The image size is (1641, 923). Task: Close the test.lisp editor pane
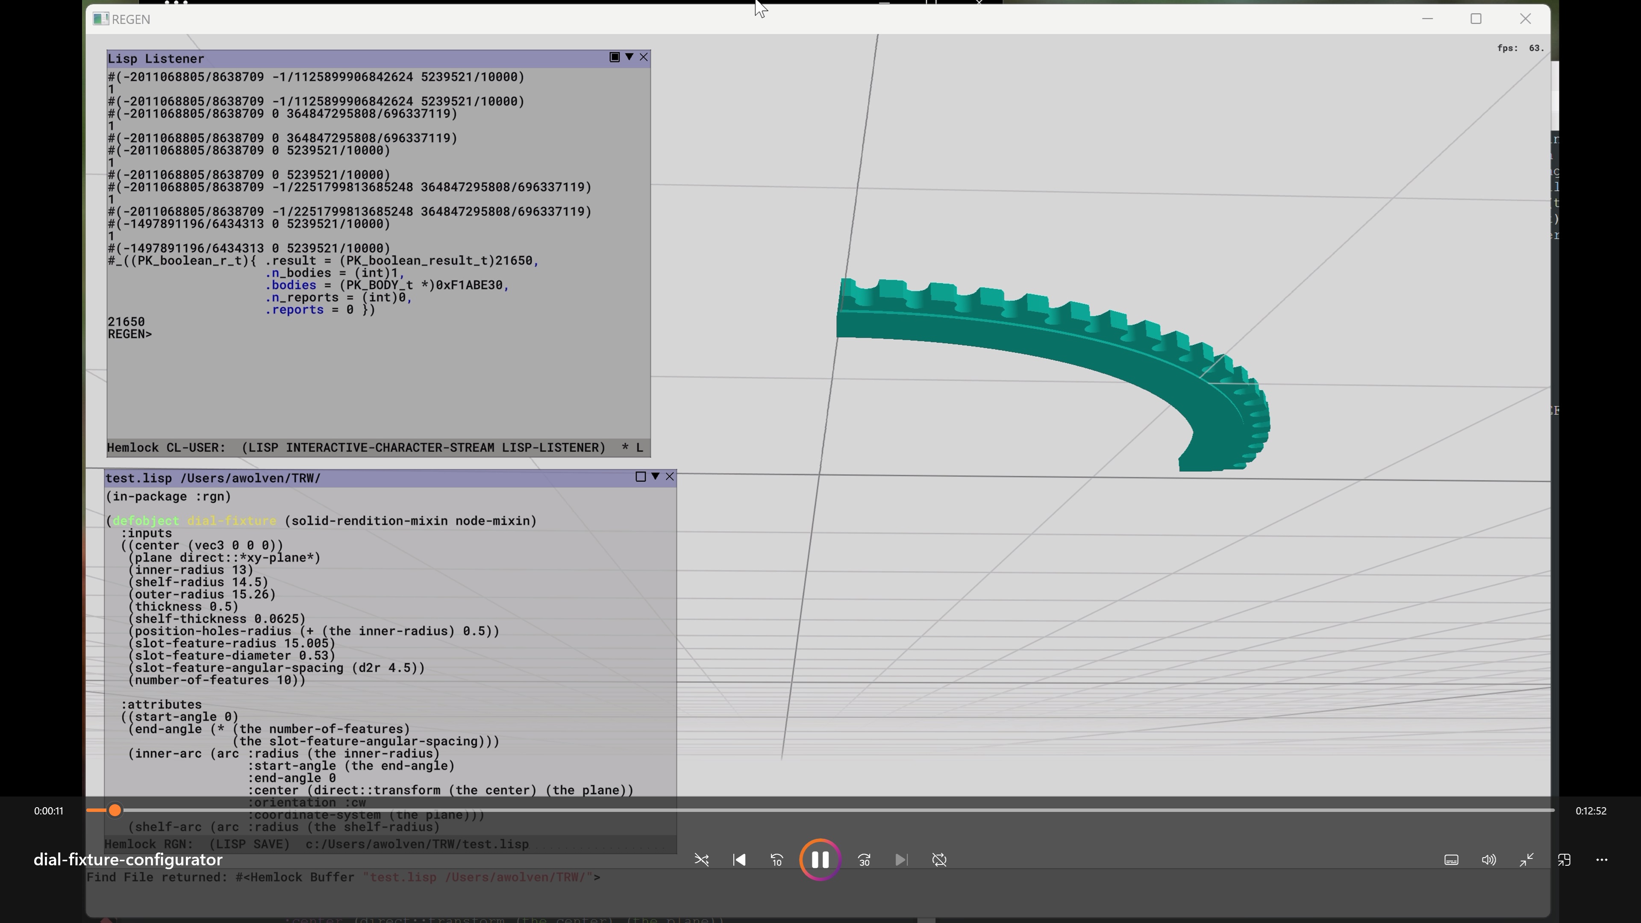[670, 476]
